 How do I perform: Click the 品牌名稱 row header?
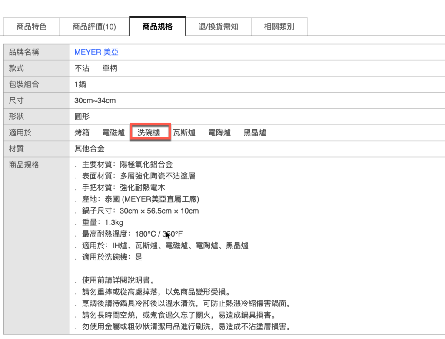pyautogui.click(x=24, y=52)
